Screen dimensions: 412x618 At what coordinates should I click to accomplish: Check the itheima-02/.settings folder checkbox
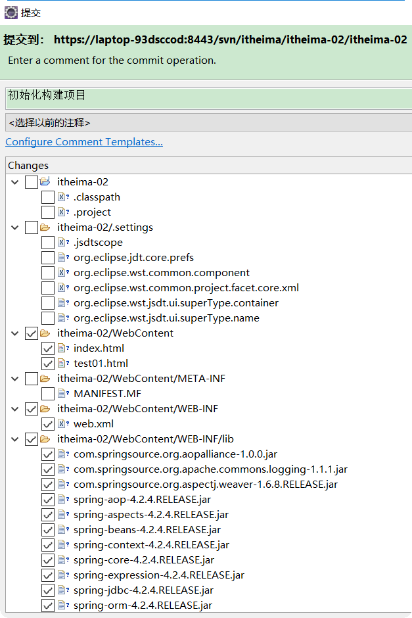pos(31,227)
